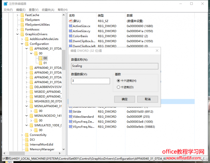This screenshot has height=163, width=210.
Task: Cancel the DWORD edit with 取消
Action: pos(147,99)
